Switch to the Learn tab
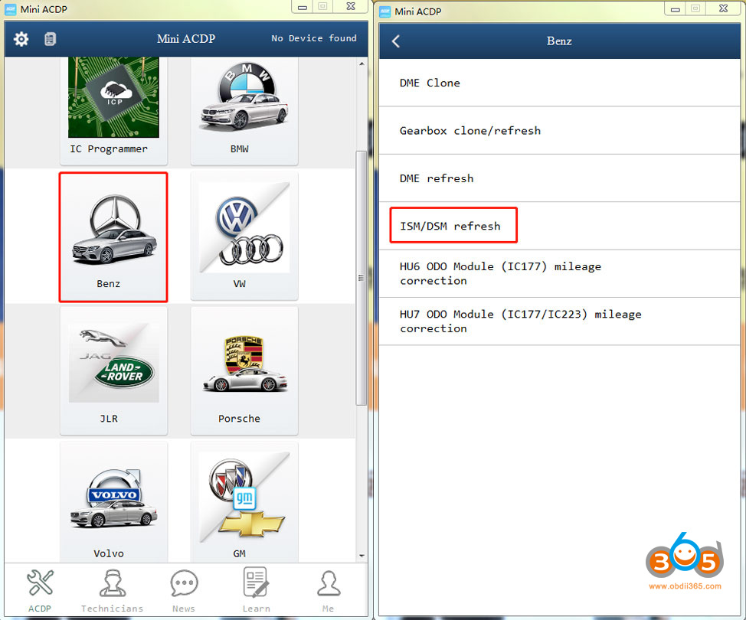This screenshot has width=746, height=620. pos(256,590)
